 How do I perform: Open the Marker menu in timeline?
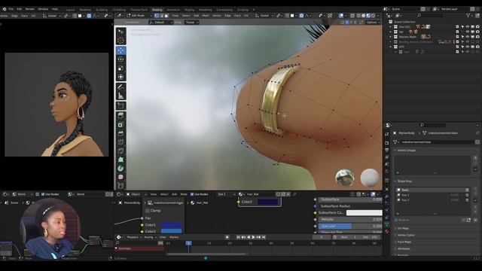(174, 237)
